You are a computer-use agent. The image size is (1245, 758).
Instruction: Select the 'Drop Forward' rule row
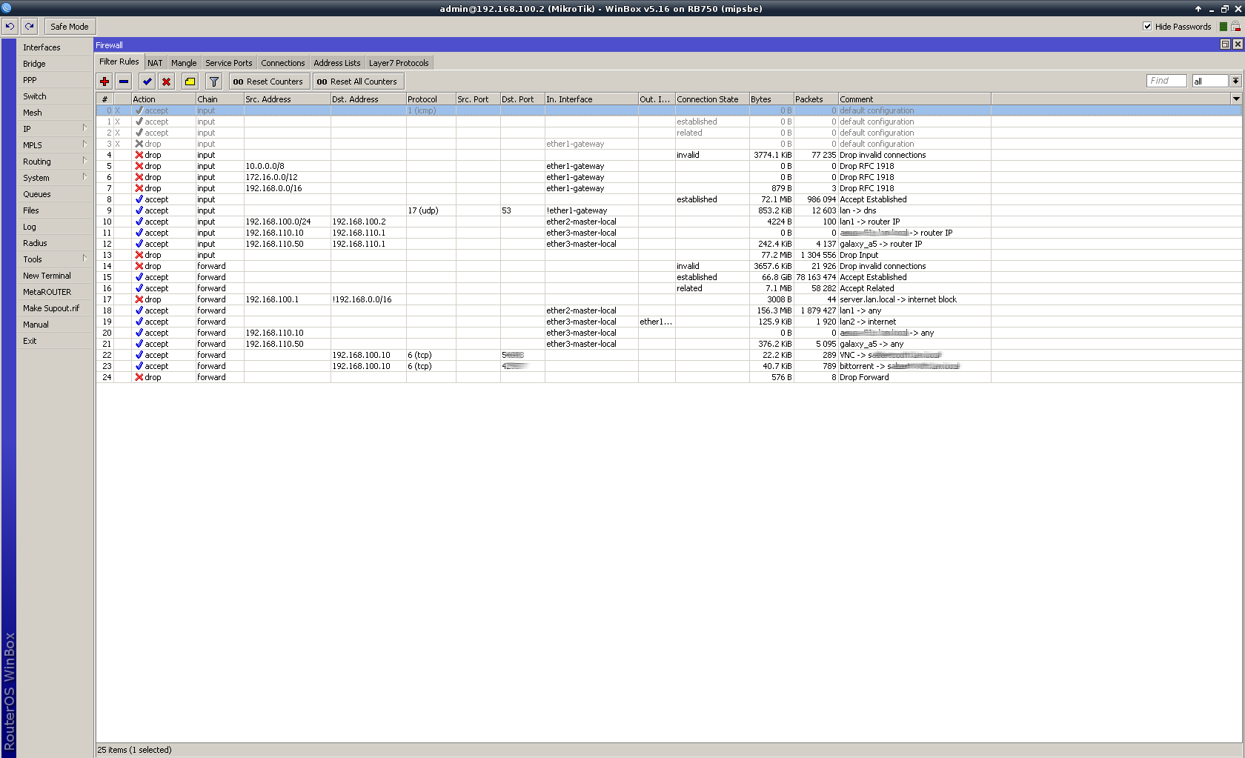click(x=668, y=377)
